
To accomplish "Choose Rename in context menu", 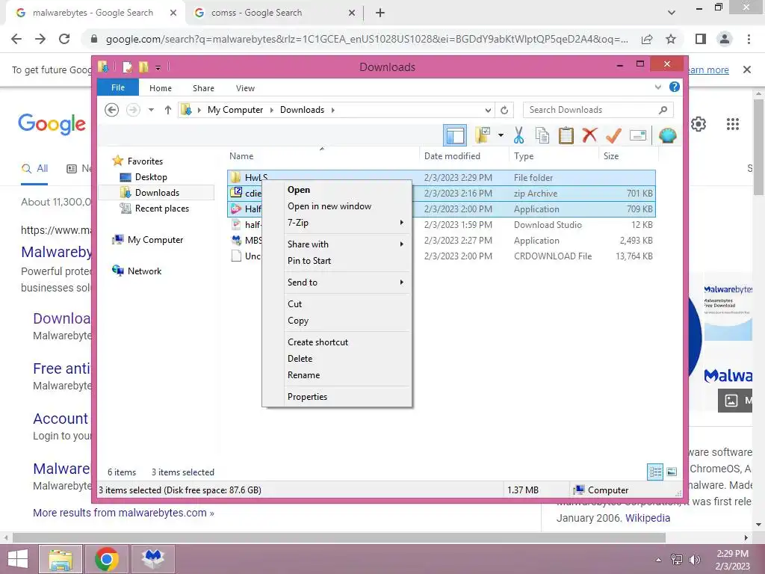I will tap(337, 375).
